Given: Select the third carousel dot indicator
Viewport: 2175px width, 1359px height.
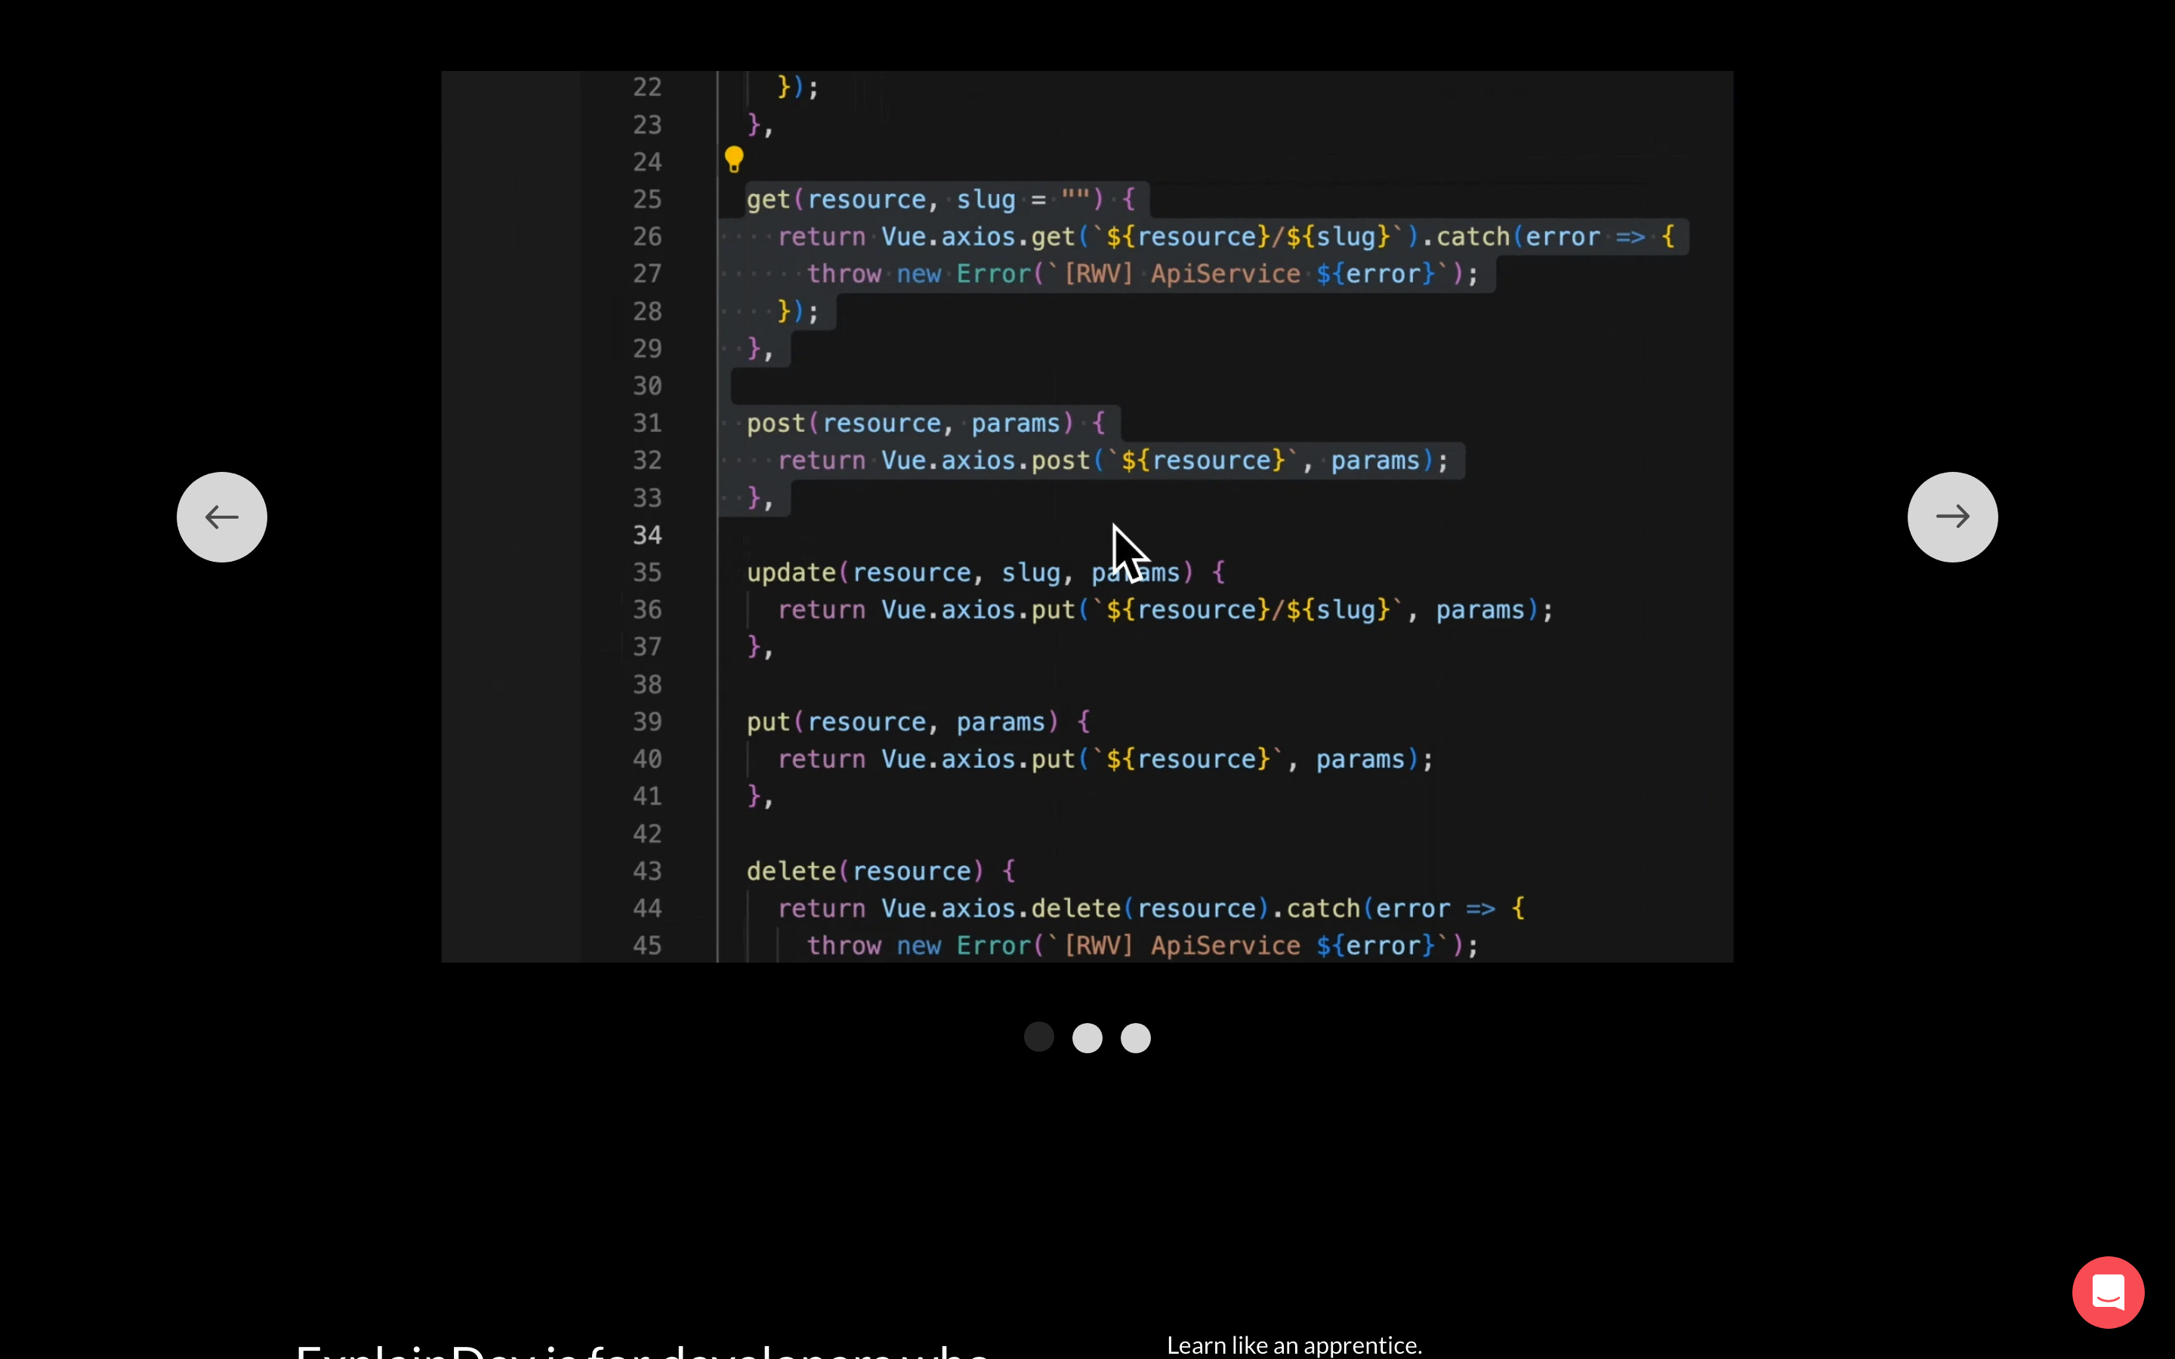Looking at the screenshot, I should click(1135, 1037).
